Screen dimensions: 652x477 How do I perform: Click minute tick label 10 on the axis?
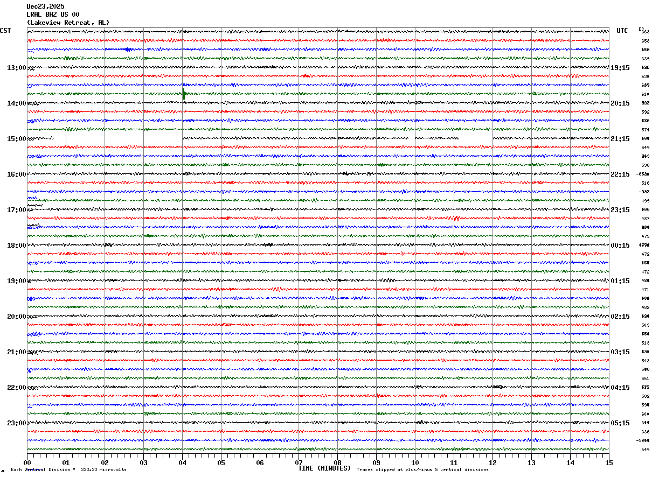pos(415,462)
